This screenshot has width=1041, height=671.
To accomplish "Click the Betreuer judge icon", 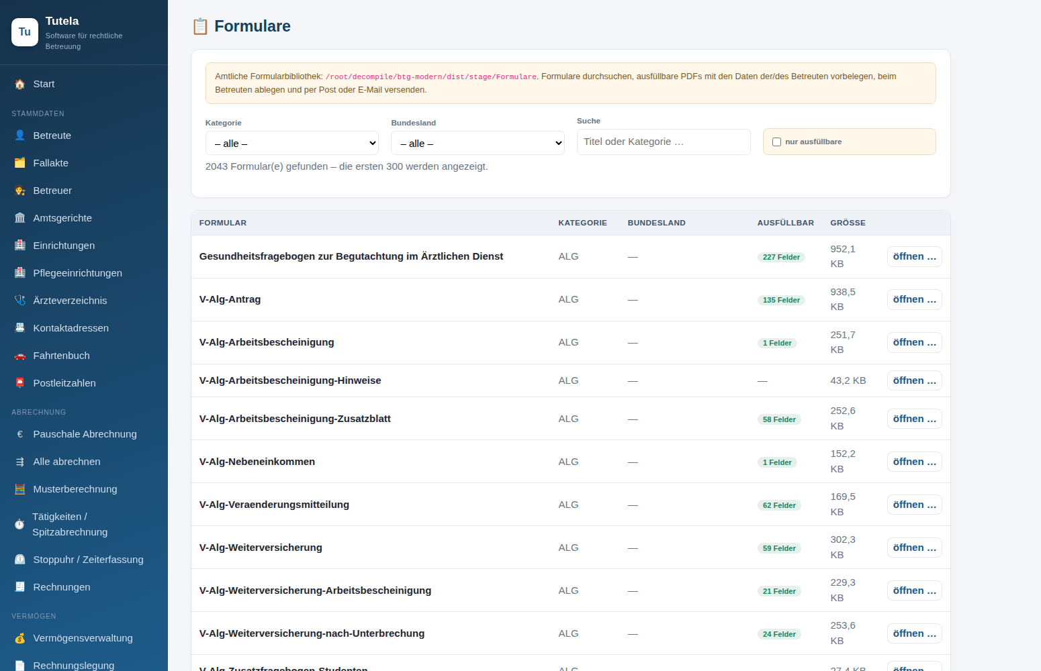I will [x=20, y=191].
